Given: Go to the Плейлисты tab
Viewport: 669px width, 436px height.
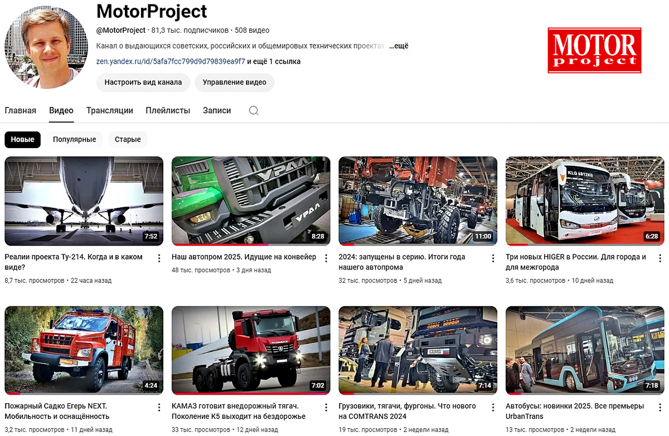Looking at the screenshot, I should click(x=168, y=110).
